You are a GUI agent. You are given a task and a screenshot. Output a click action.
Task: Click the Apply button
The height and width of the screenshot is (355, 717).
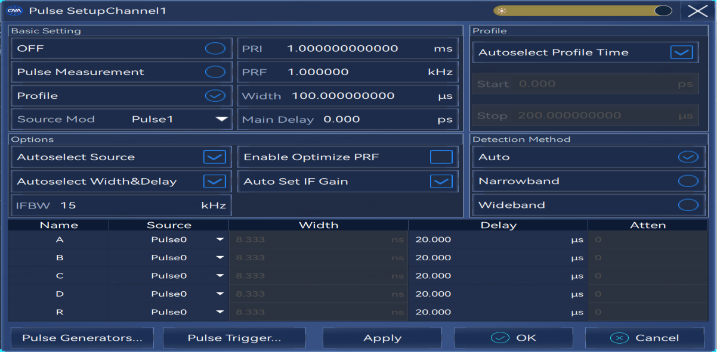[382, 338]
